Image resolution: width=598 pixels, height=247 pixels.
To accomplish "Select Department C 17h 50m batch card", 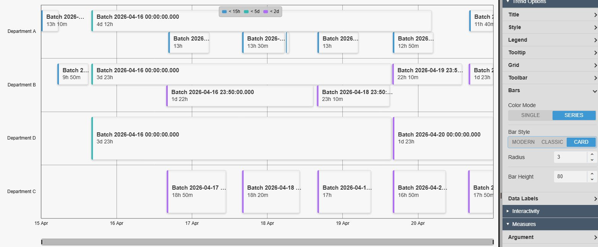I will pos(481,192).
